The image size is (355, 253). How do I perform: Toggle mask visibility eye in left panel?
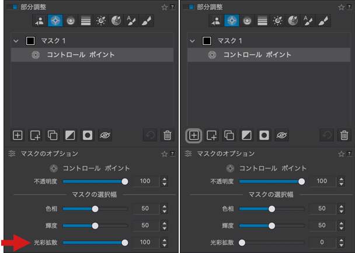pos(105,135)
